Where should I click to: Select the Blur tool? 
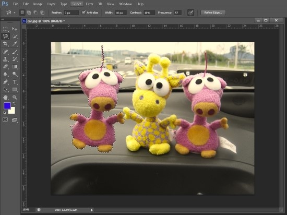click(5, 74)
